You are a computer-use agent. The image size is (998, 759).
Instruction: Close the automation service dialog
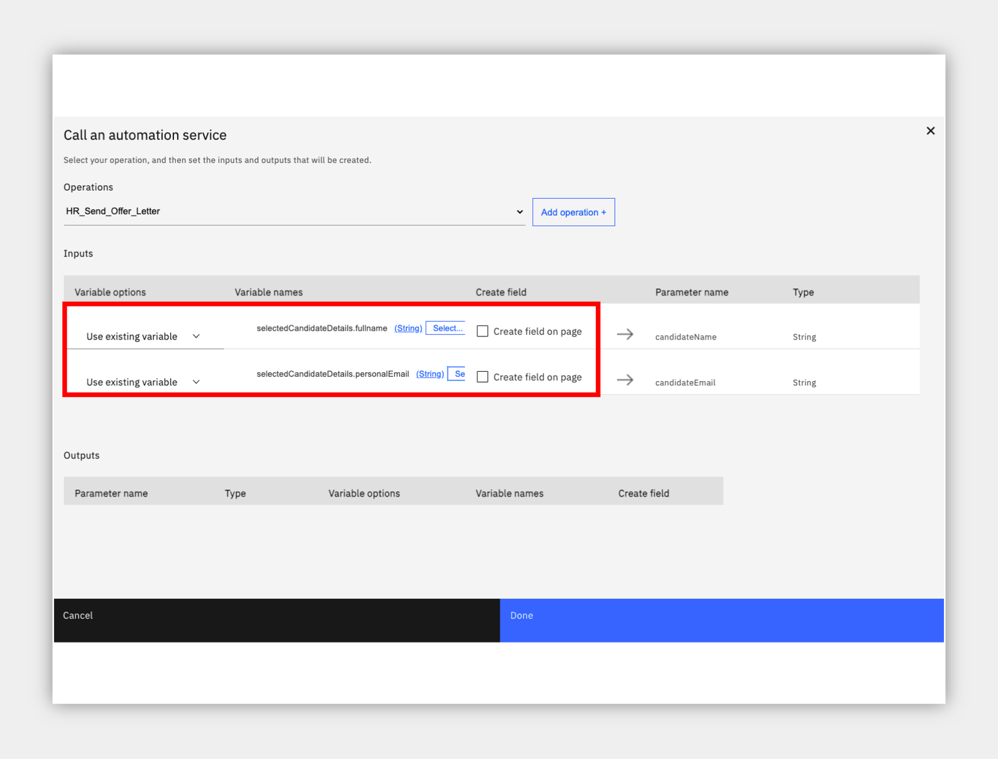pyautogui.click(x=930, y=131)
